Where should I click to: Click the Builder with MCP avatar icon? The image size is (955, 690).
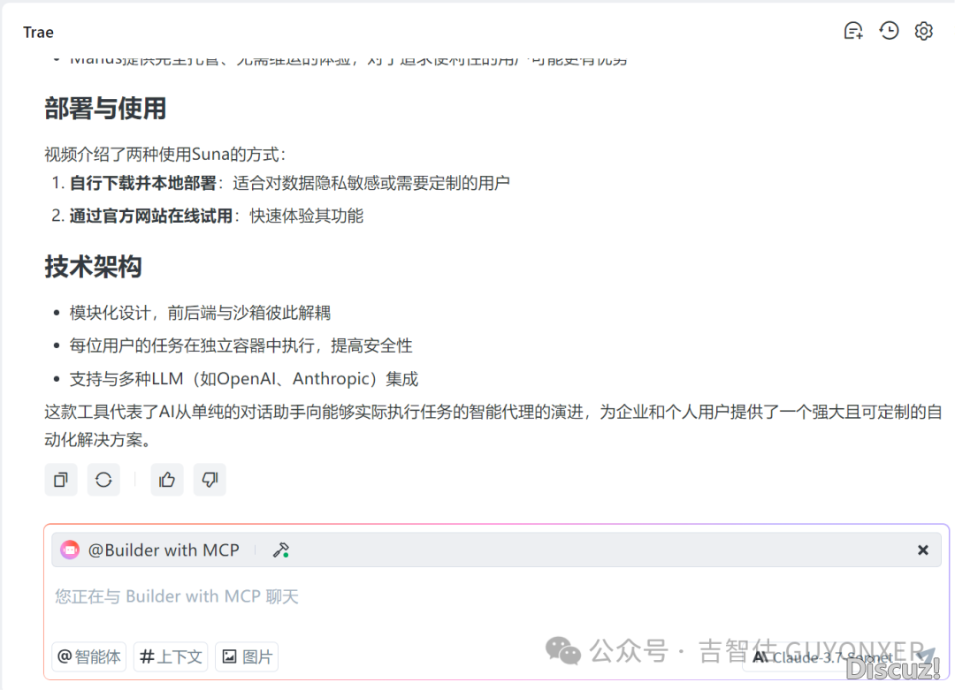click(x=70, y=550)
